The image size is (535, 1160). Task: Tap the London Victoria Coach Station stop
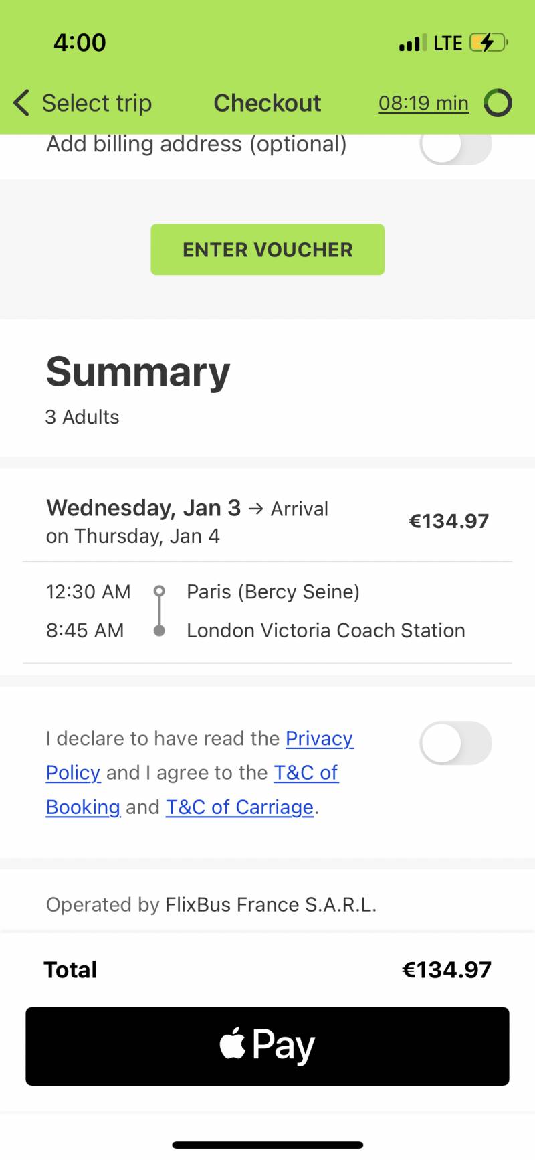point(326,631)
